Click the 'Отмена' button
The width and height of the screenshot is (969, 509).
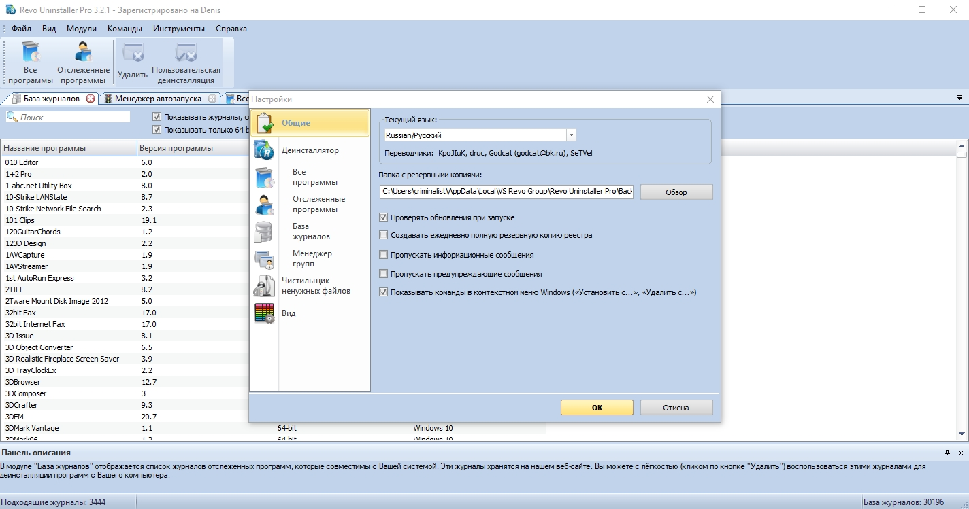coord(676,408)
